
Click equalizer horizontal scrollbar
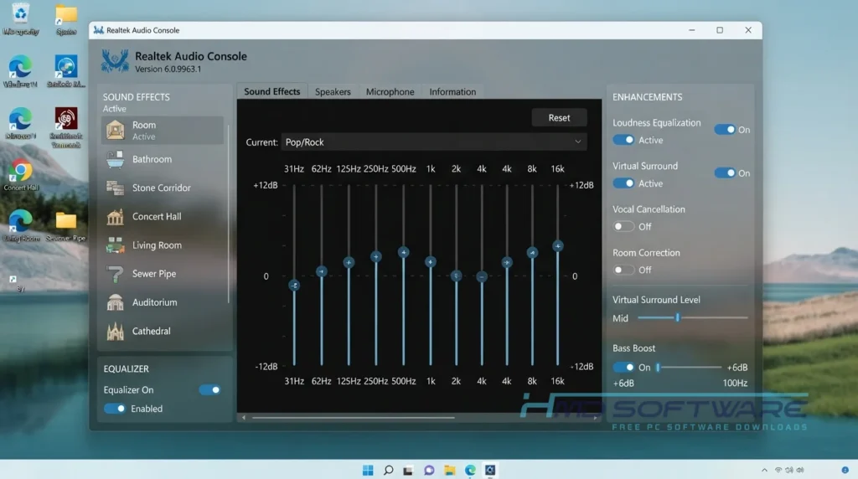click(354, 418)
